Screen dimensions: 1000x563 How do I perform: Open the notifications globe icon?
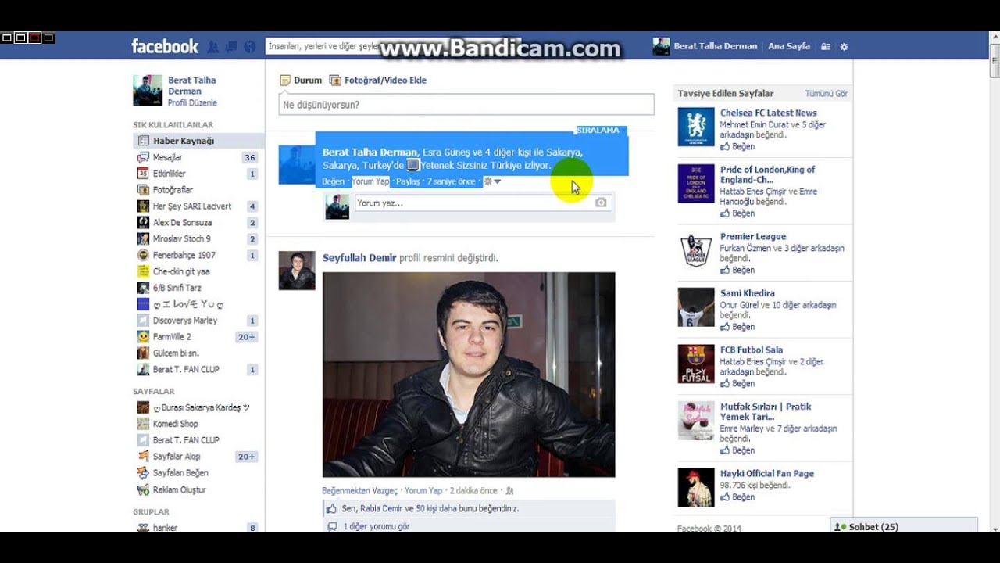coord(250,47)
